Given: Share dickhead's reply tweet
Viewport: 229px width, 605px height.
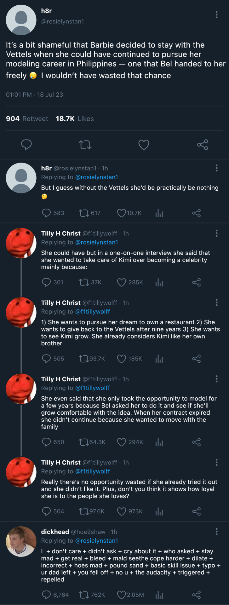Looking at the screenshot, I should (x=196, y=595).
